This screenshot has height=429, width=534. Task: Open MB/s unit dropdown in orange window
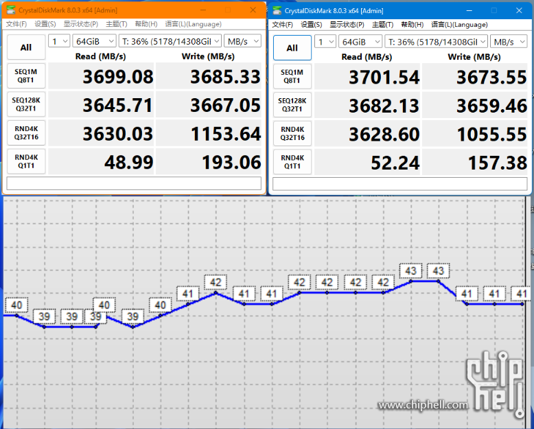point(242,41)
